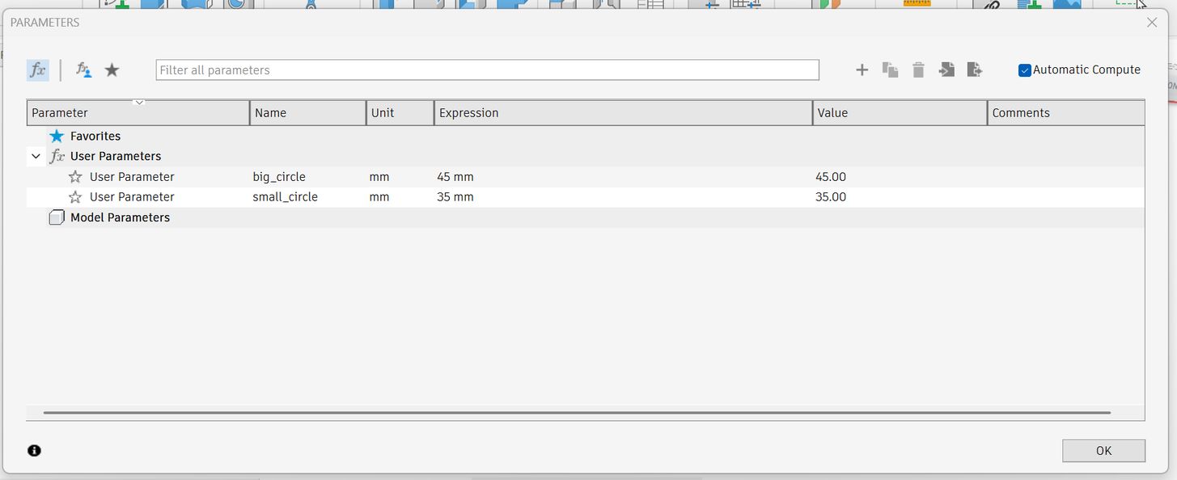Click the plus icon to add a parameter
Image resolution: width=1177 pixels, height=480 pixels.
point(862,70)
